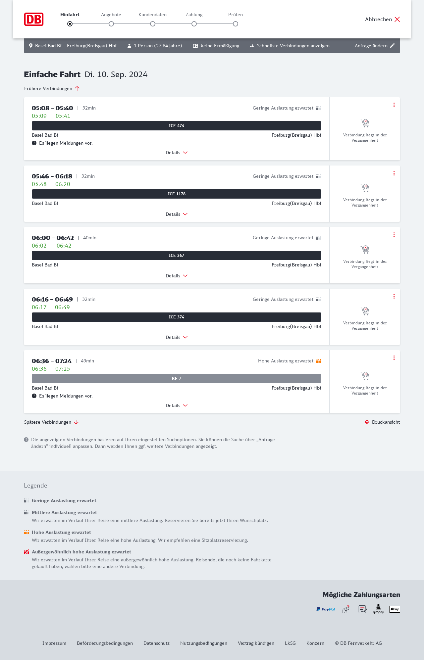Open three-dot menu for RE 7 connection
Screen dimensions: 424x660
pos(394,358)
